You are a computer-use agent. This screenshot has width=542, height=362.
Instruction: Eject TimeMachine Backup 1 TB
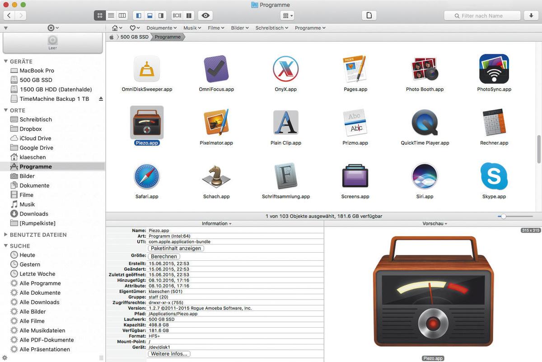click(101, 99)
